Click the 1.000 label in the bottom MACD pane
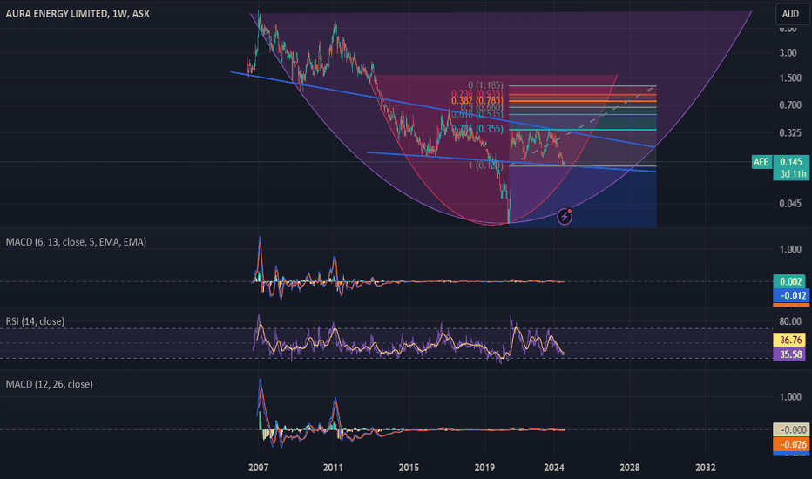 (790, 397)
